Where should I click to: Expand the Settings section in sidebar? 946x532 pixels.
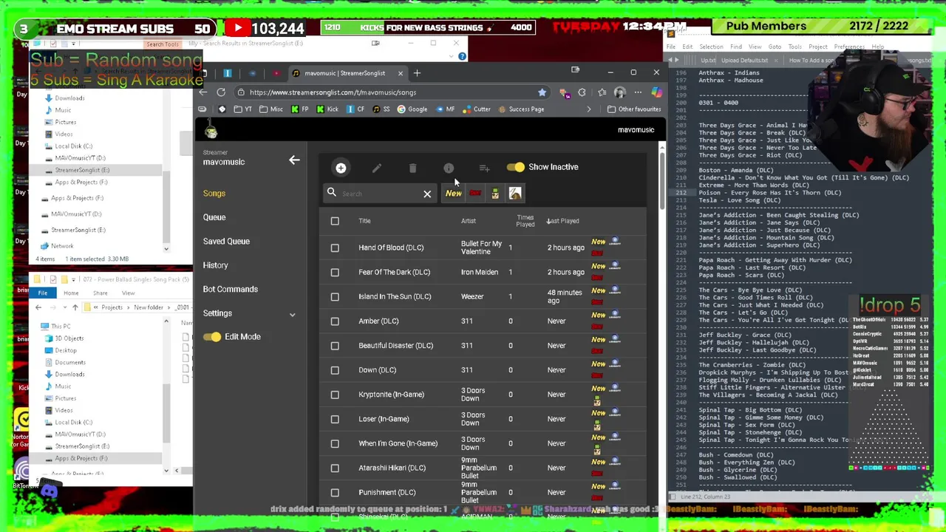coord(292,315)
